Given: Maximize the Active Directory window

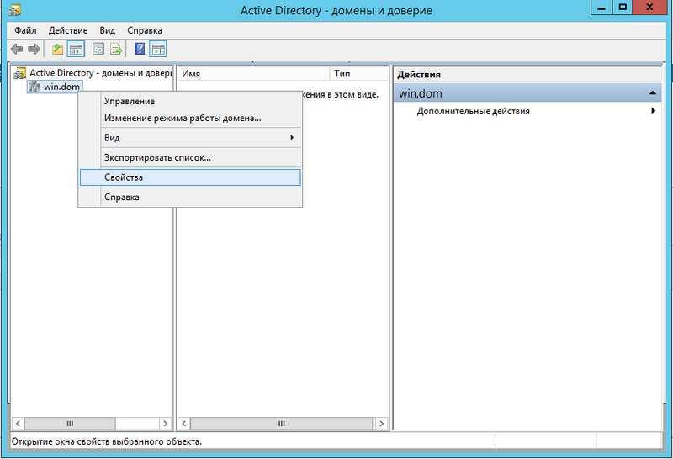Looking at the screenshot, I should point(623,8).
